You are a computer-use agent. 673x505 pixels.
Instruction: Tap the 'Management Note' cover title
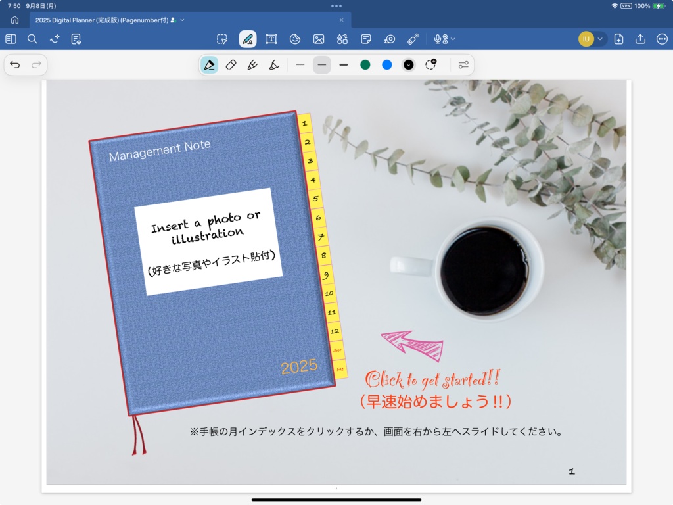pos(160,151)
